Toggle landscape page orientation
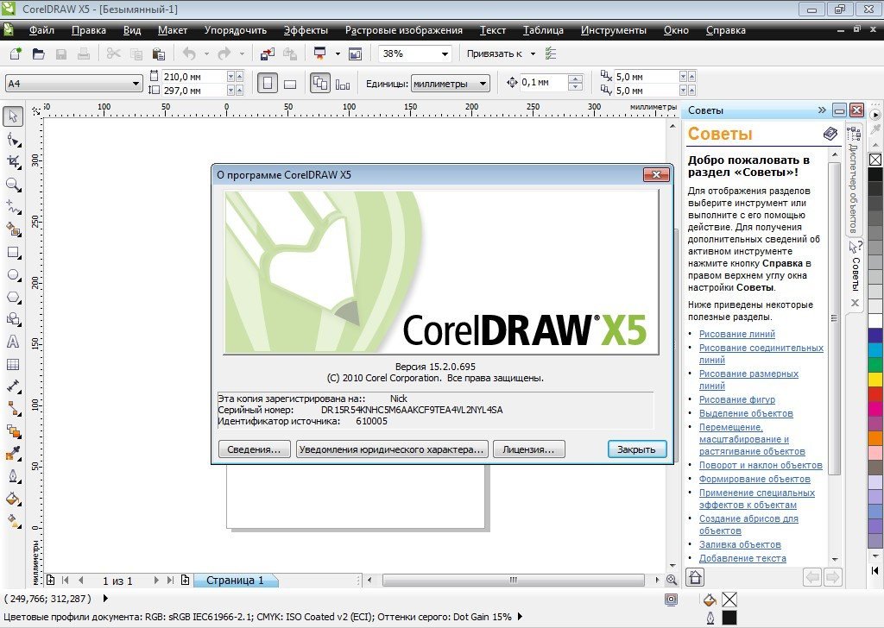 pyautogui.click(x=290, y=84)
